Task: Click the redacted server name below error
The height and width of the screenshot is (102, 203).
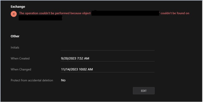Action: pyautogui.click(x=40, y=18)
